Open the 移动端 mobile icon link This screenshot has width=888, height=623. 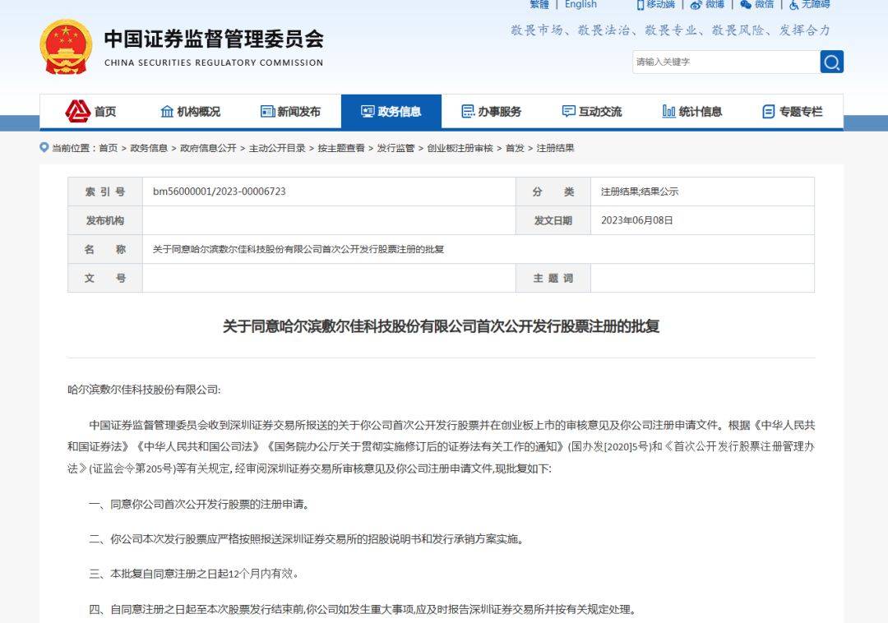click(x=641, y=4)
